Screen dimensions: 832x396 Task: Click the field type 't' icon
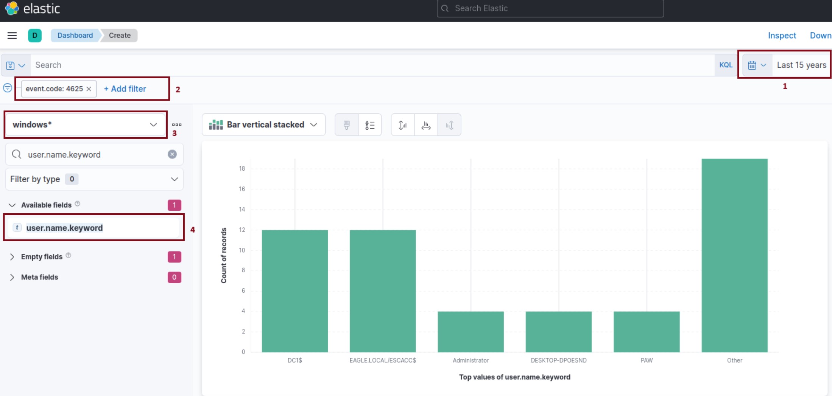click(17, 228)
